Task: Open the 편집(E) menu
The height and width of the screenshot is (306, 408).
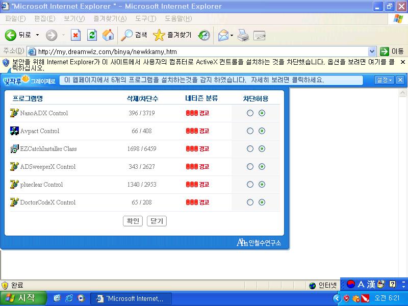Action: (x=45, y=19)
